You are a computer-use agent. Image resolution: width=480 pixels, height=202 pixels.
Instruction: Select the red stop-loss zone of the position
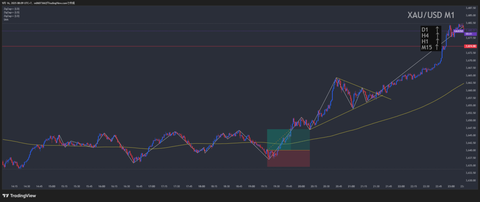click(288, 158)
